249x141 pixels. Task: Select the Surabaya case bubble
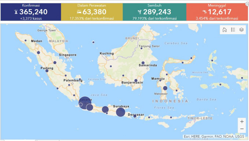pos(120,112)
